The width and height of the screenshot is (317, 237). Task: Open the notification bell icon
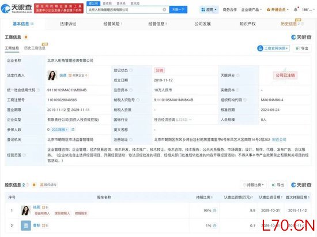point(296,9)
